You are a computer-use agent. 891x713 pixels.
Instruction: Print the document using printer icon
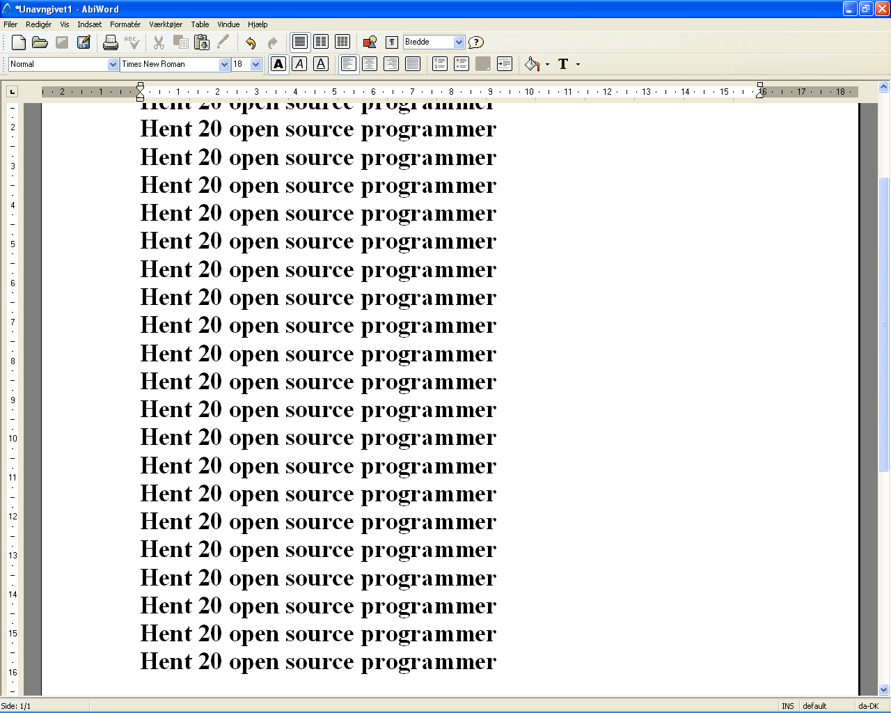tap(110, 42)
